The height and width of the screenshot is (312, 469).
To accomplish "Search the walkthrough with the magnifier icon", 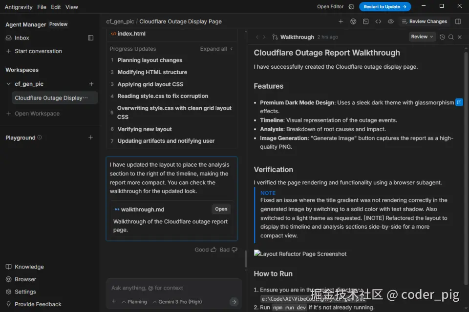I will click(451, 37).
